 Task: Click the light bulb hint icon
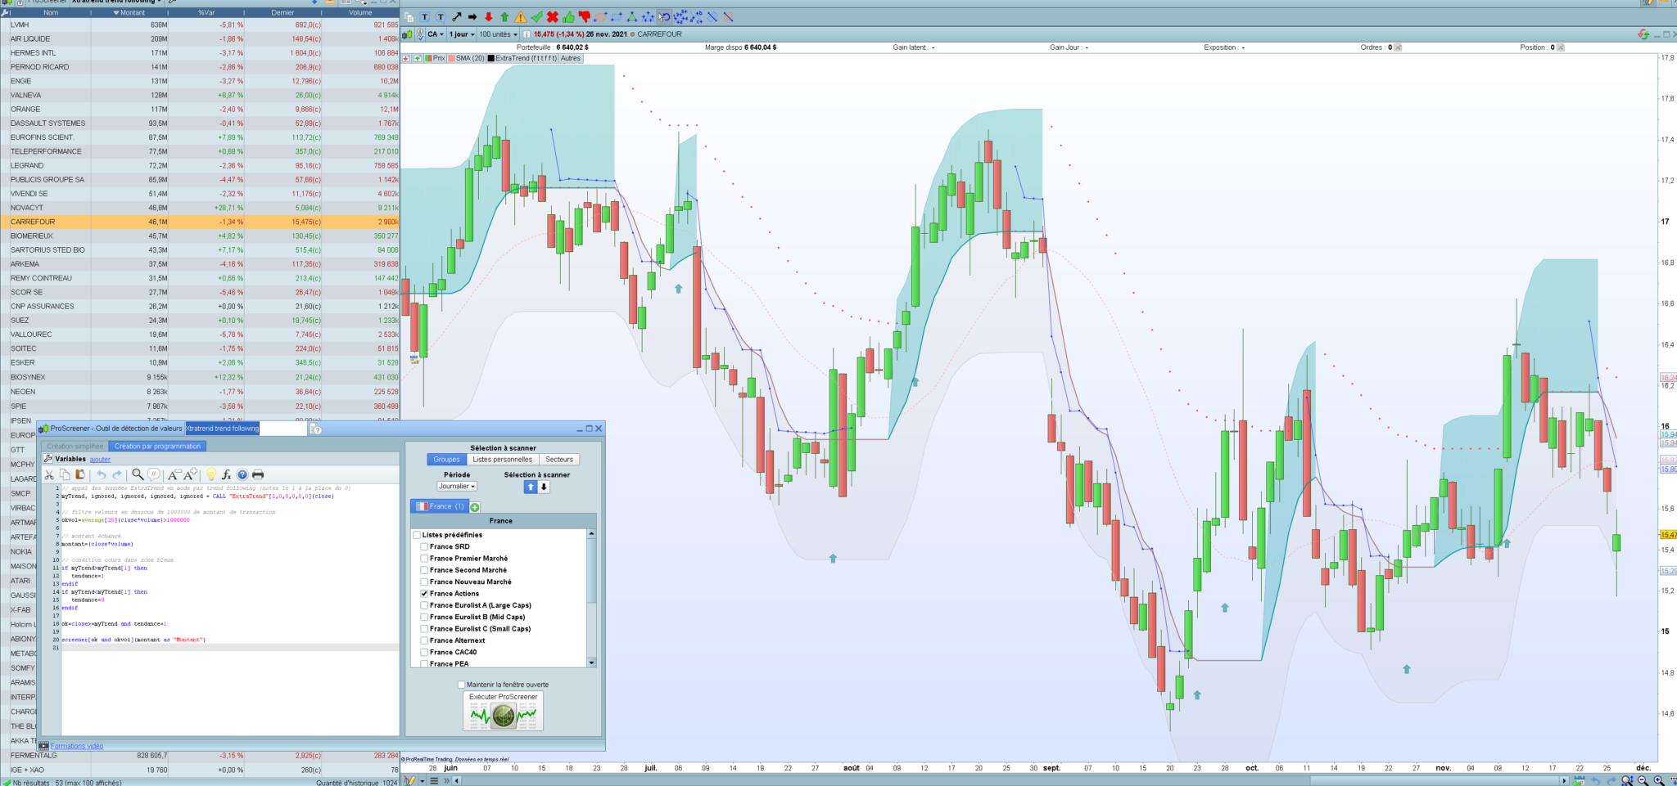[x=211, y=474]
